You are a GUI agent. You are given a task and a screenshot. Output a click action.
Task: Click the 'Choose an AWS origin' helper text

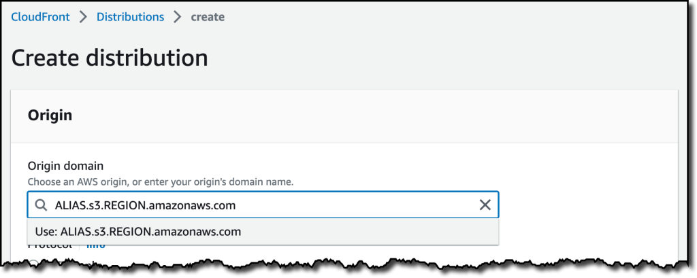(x=161, y=182)
